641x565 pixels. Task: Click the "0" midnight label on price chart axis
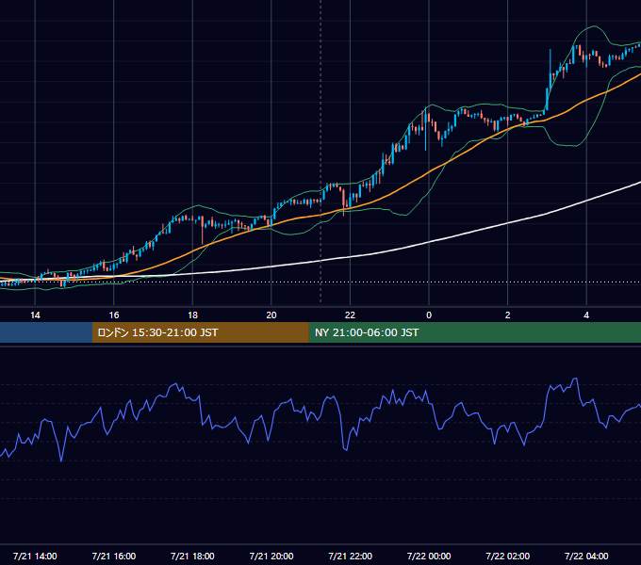click(429, 315)
